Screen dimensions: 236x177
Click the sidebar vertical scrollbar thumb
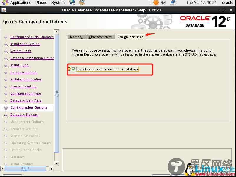tap(57, 93)
